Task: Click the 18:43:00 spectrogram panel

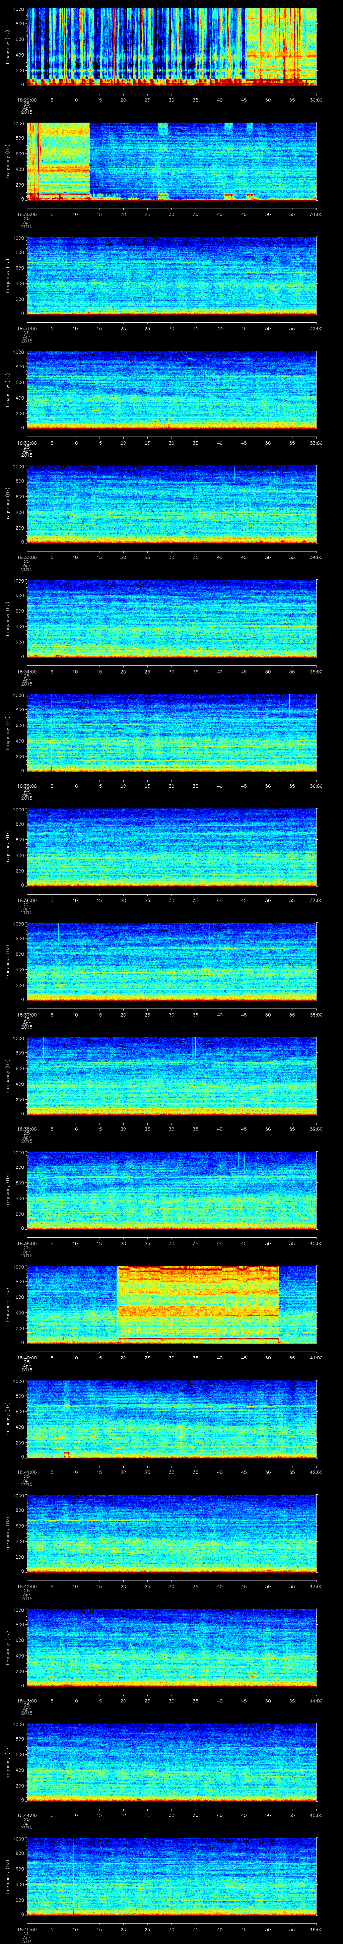Action: click(172, 1649)
